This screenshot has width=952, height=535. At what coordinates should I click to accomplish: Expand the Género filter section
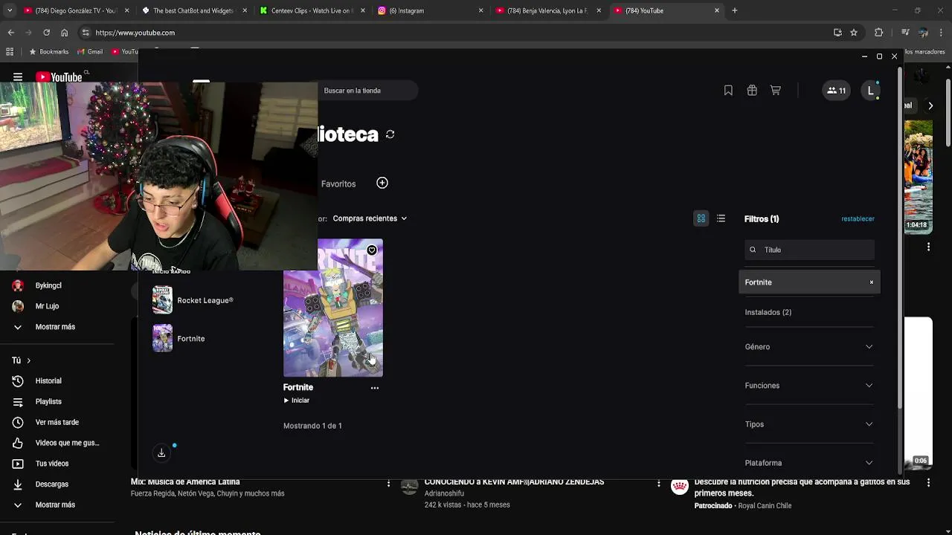(809, 347)
